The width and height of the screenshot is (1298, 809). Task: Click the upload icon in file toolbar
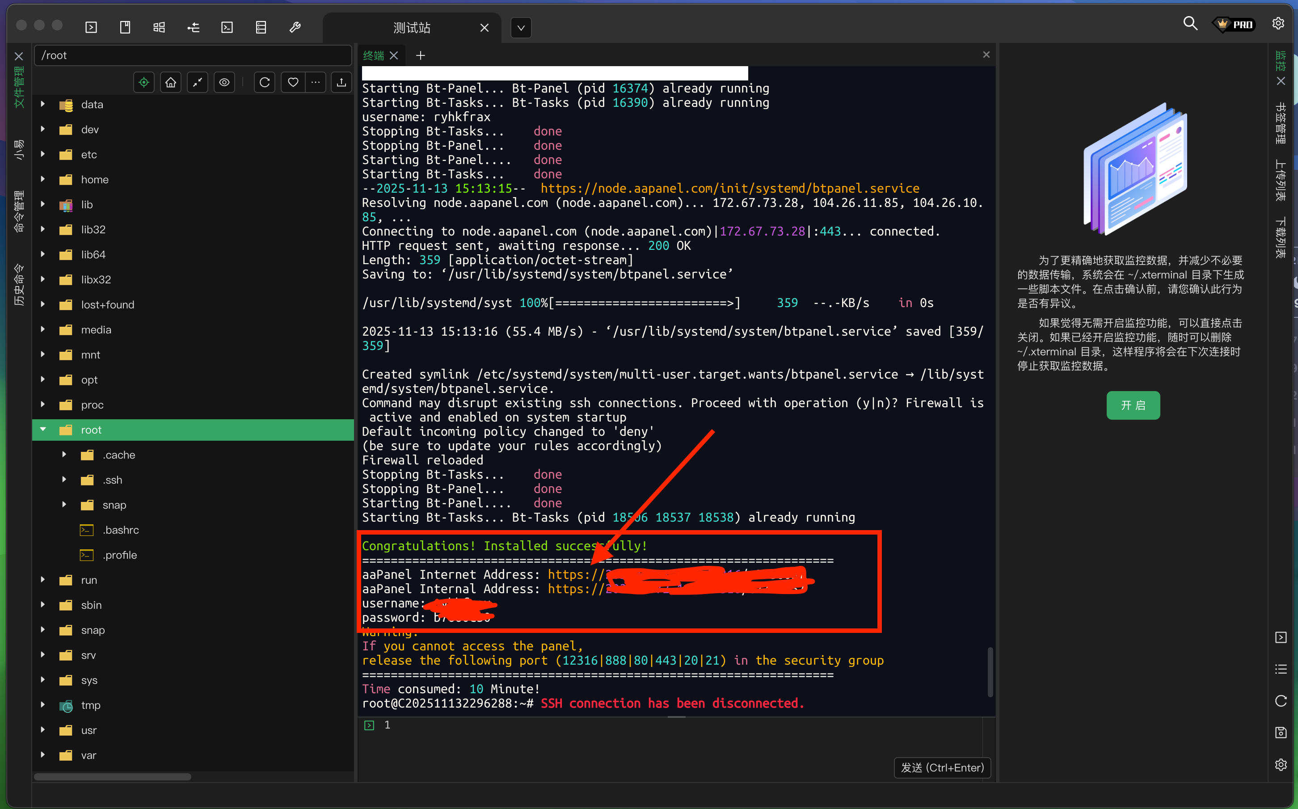point(341,82)
